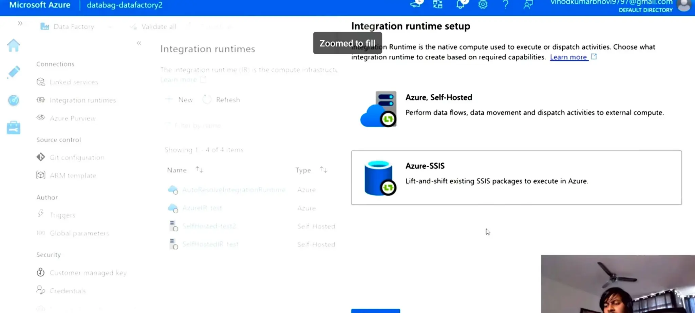Click the ARM template cube icon
This screenshot has height=313, width=695.
point(41,175)
